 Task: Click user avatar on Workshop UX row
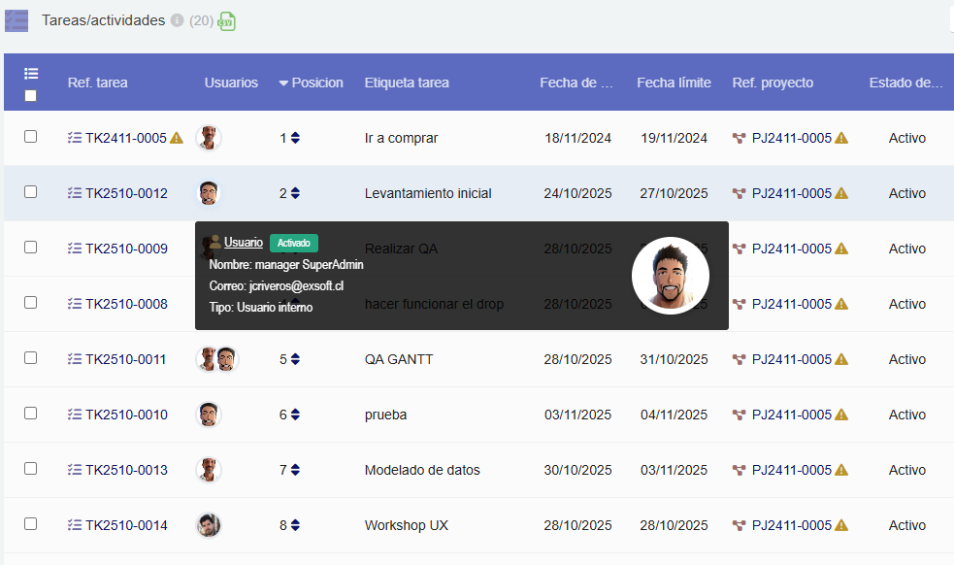[209, 525]
